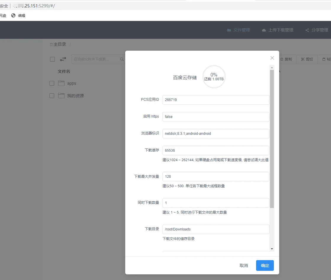Focus the PCS应用ID input field

point(216,100)
